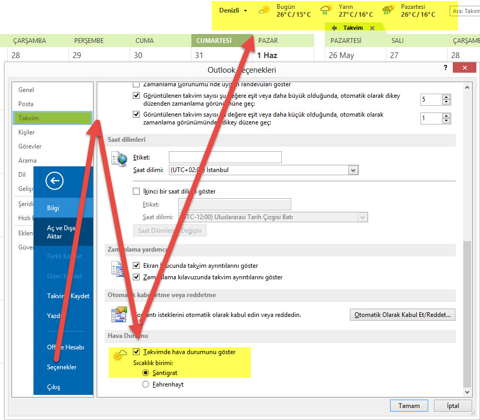Viewport: 480px width, 420px height.
Task: Click the back arrow circle in blue menu
Action: click(54, 181)
